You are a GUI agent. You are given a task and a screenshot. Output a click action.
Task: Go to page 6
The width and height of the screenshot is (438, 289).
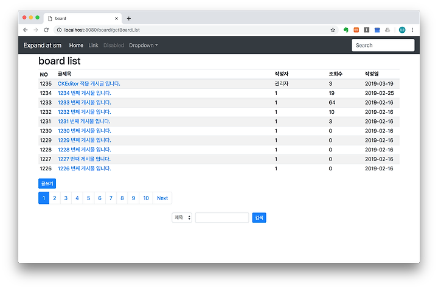click(100, 198)
